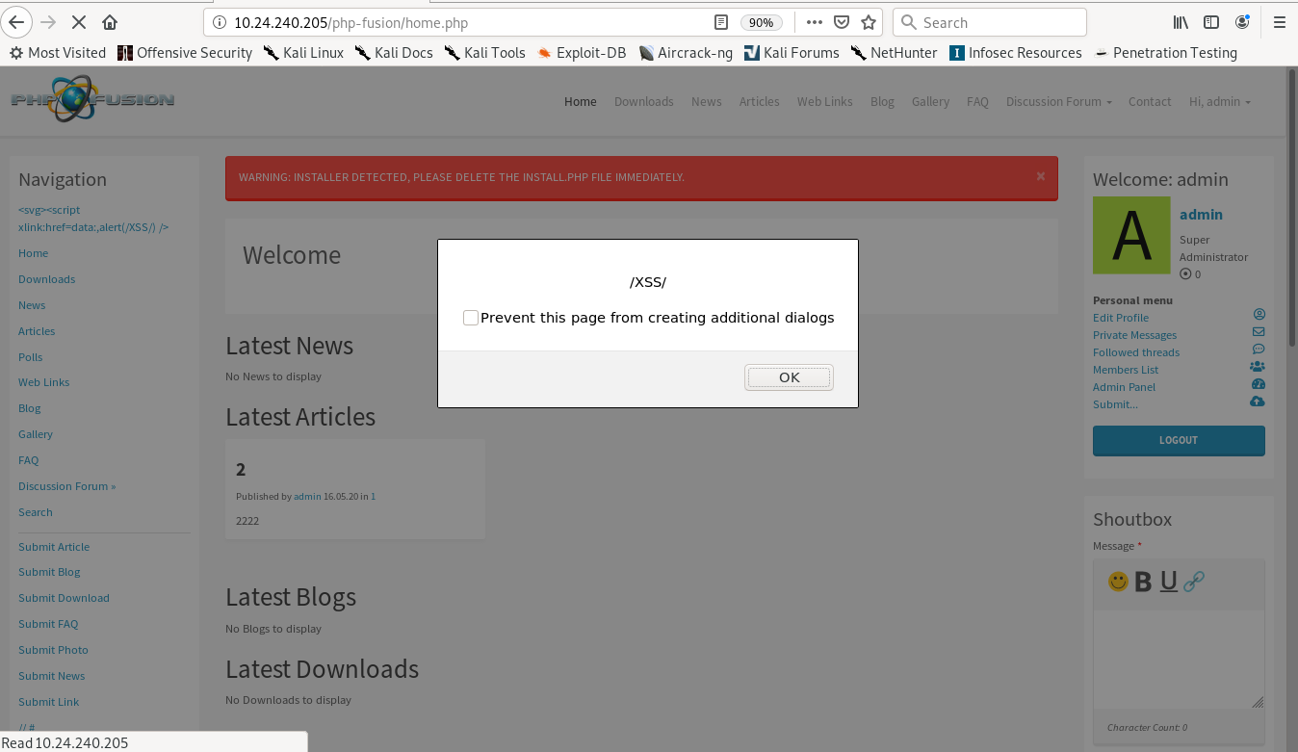
Task: Open article titled 2
Action: coord(241,470)
